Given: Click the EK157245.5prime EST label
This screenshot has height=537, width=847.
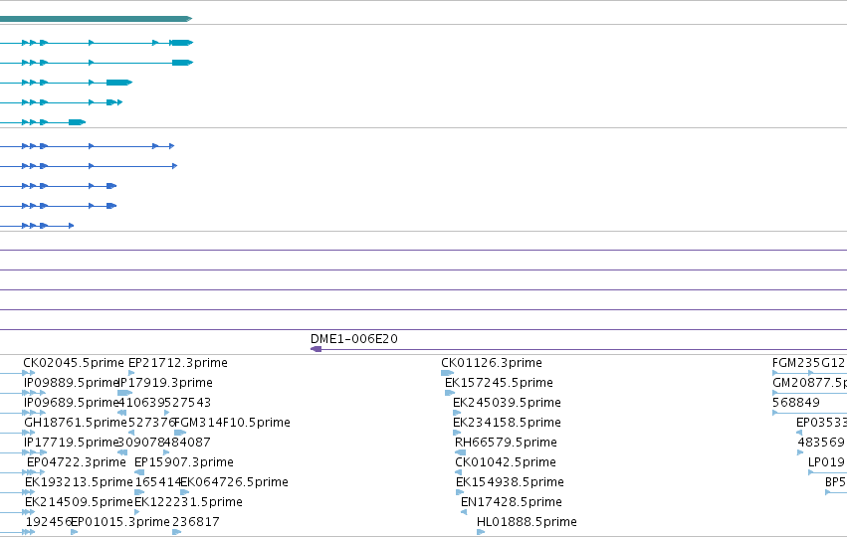Looking at the screenshot, I should pyautogui.click(x=499, y=383).
